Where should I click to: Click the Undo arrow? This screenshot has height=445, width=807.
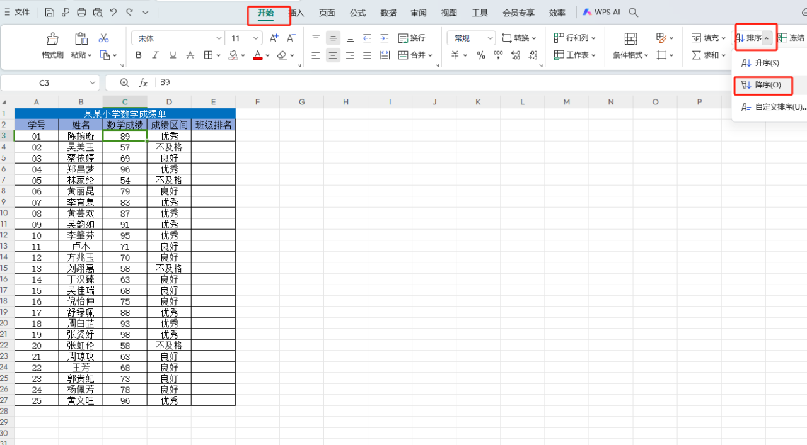(113, 13)
